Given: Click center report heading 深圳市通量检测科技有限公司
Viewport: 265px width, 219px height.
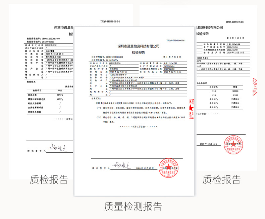Looking at the screenshot, I should coord(139,46).
